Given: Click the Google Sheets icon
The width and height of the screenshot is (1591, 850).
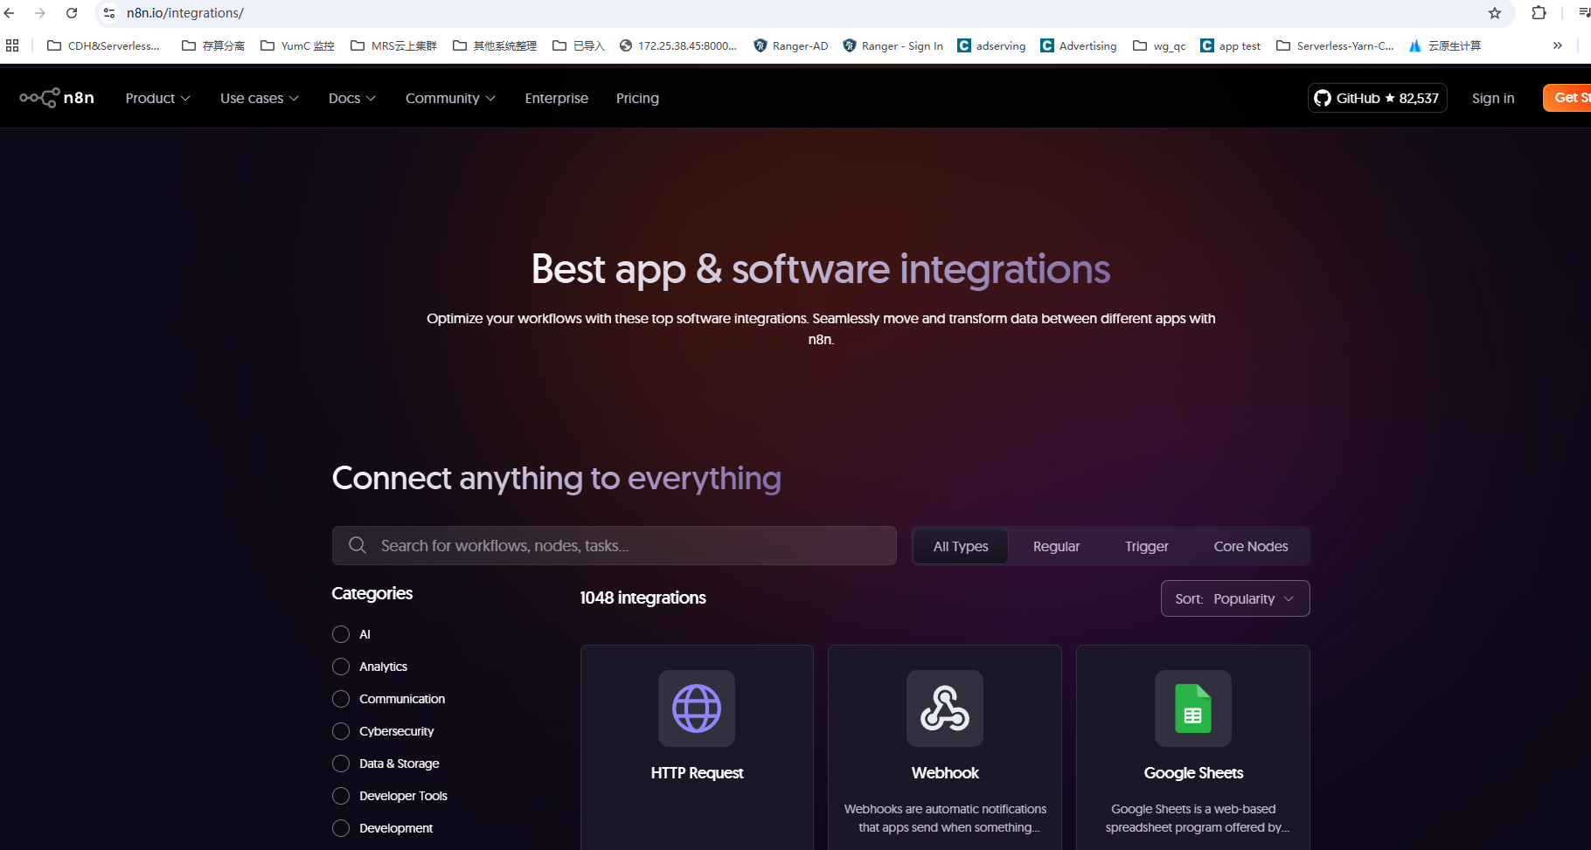Looking at the screenshot, I should coord(1193,708).
